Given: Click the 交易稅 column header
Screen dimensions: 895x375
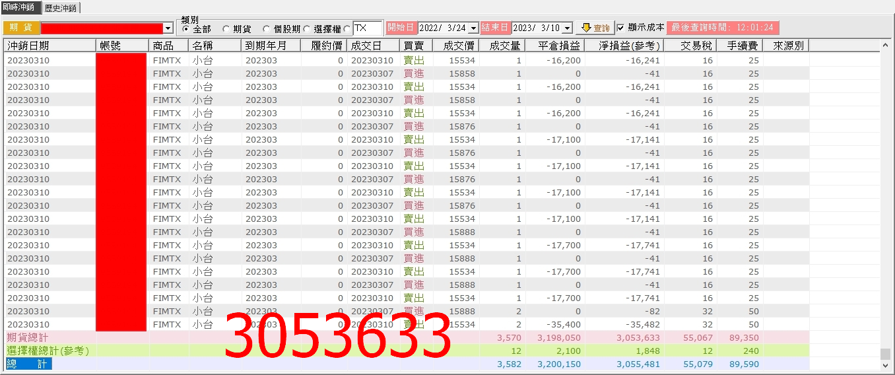Looking at the screenshot, I should pos(690,46).
